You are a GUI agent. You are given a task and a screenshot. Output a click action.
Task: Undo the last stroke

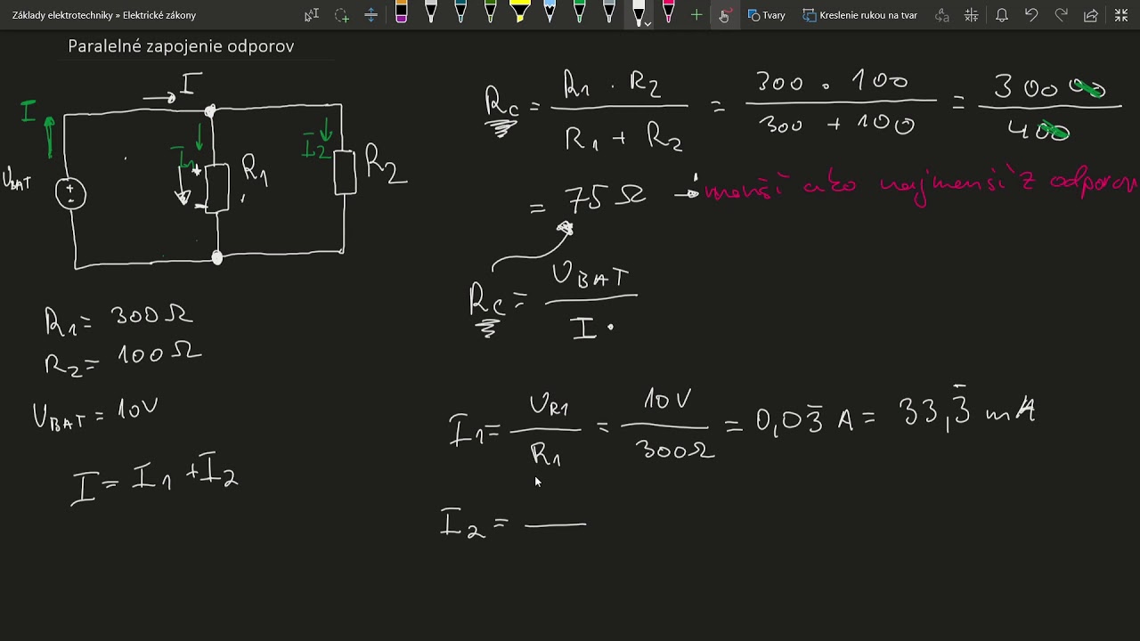point(1031,15)
